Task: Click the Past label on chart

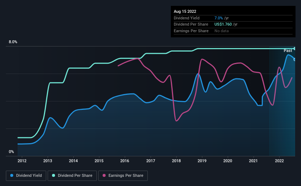Action: [x=288, y=51]
